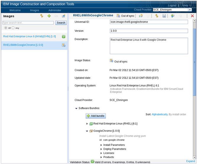Click the synchronize image toolbar icon
The width and height of the screenshot is (197, 164).
click(173, 16)
